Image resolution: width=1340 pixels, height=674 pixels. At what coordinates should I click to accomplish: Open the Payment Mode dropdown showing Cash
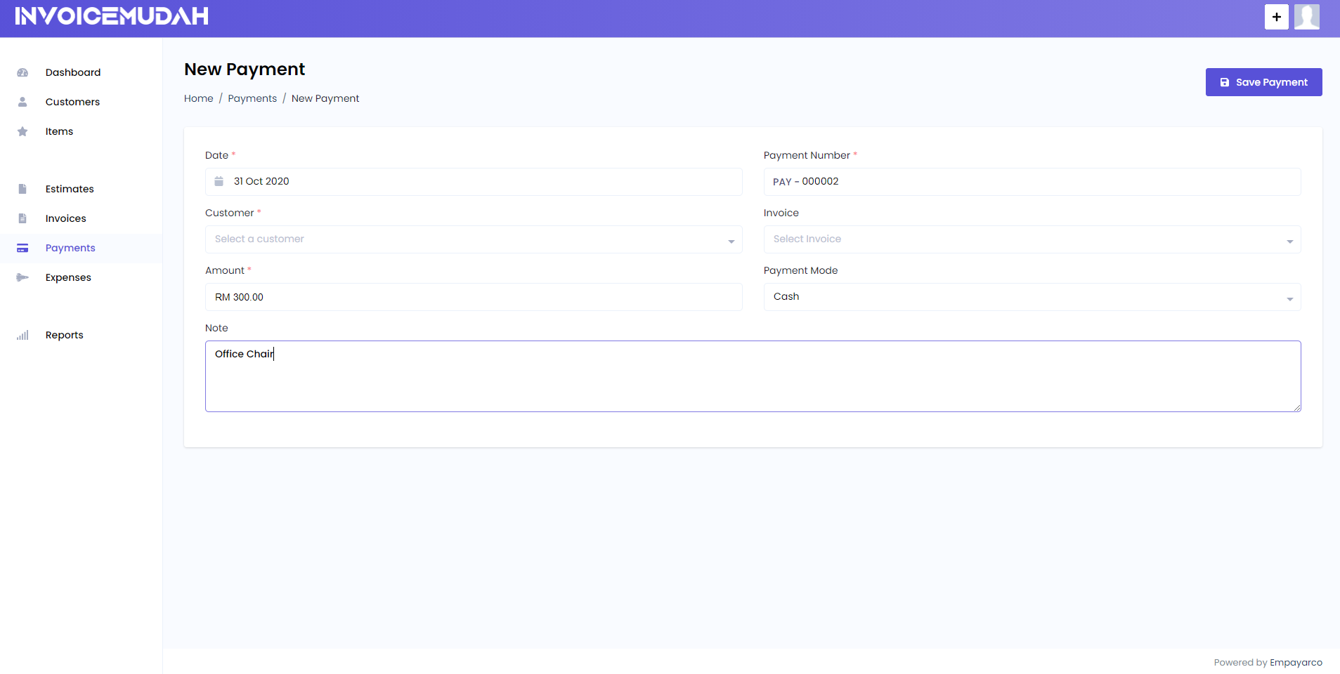(1031, 297)
